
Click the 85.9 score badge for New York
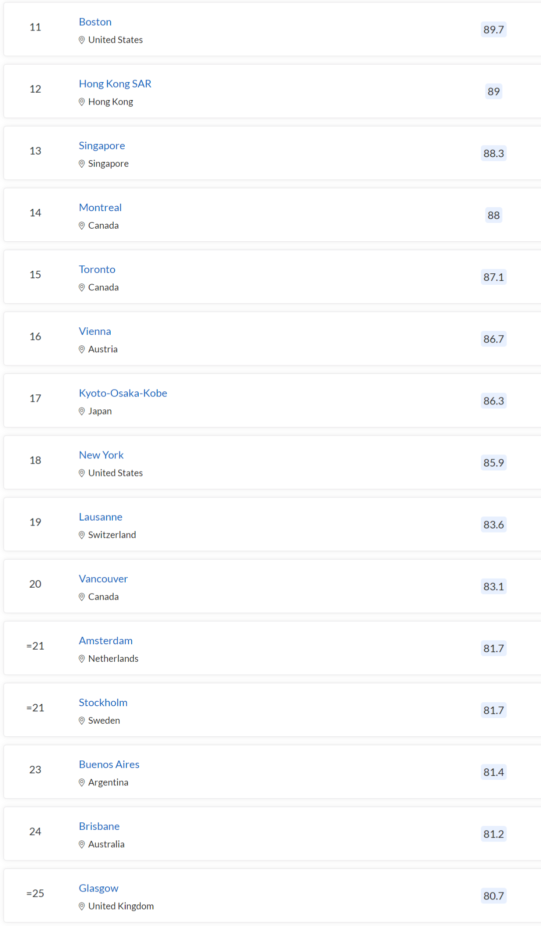click(x=493, y=462)
